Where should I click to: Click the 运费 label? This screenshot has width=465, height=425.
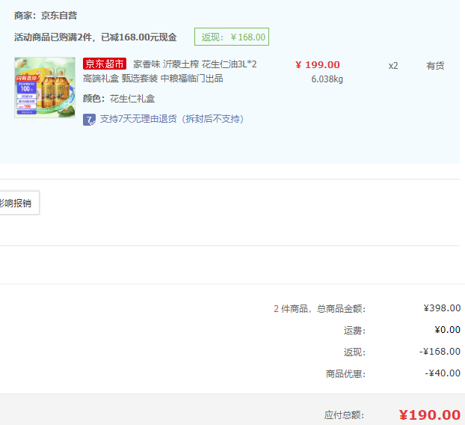click(x=354, y=330)
